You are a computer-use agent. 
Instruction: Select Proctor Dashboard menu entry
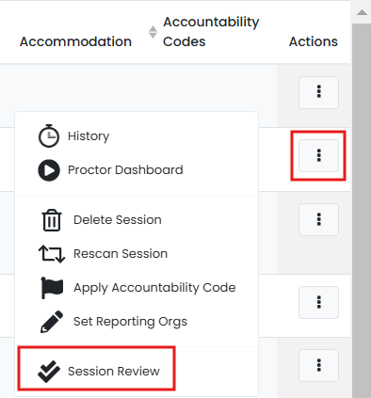[125, 170]
